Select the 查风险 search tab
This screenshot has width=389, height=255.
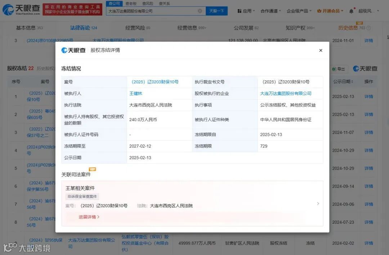(148, 4)
